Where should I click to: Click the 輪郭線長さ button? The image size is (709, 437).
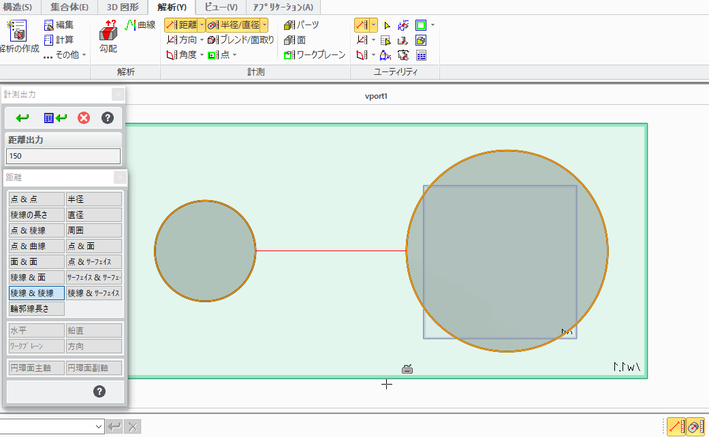pos(35,308)
